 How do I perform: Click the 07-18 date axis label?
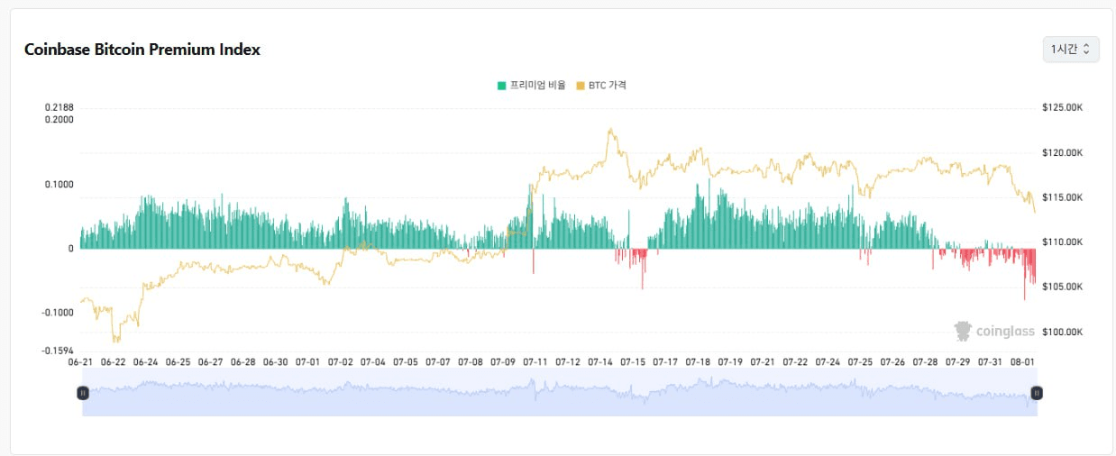[698, 361]
